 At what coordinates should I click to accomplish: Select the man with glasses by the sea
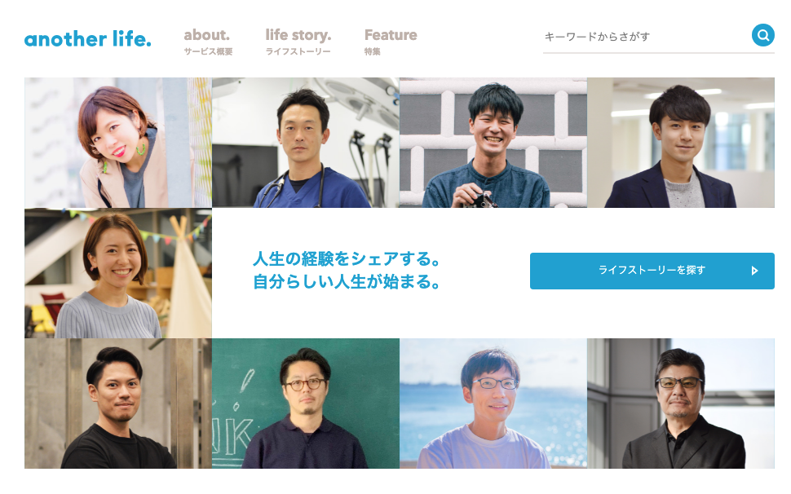tap(493, 404)
